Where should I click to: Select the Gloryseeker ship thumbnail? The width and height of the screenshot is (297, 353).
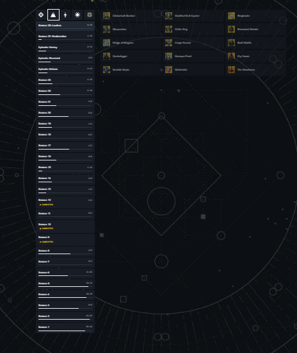pyautogui.click(x=106, y=29)
